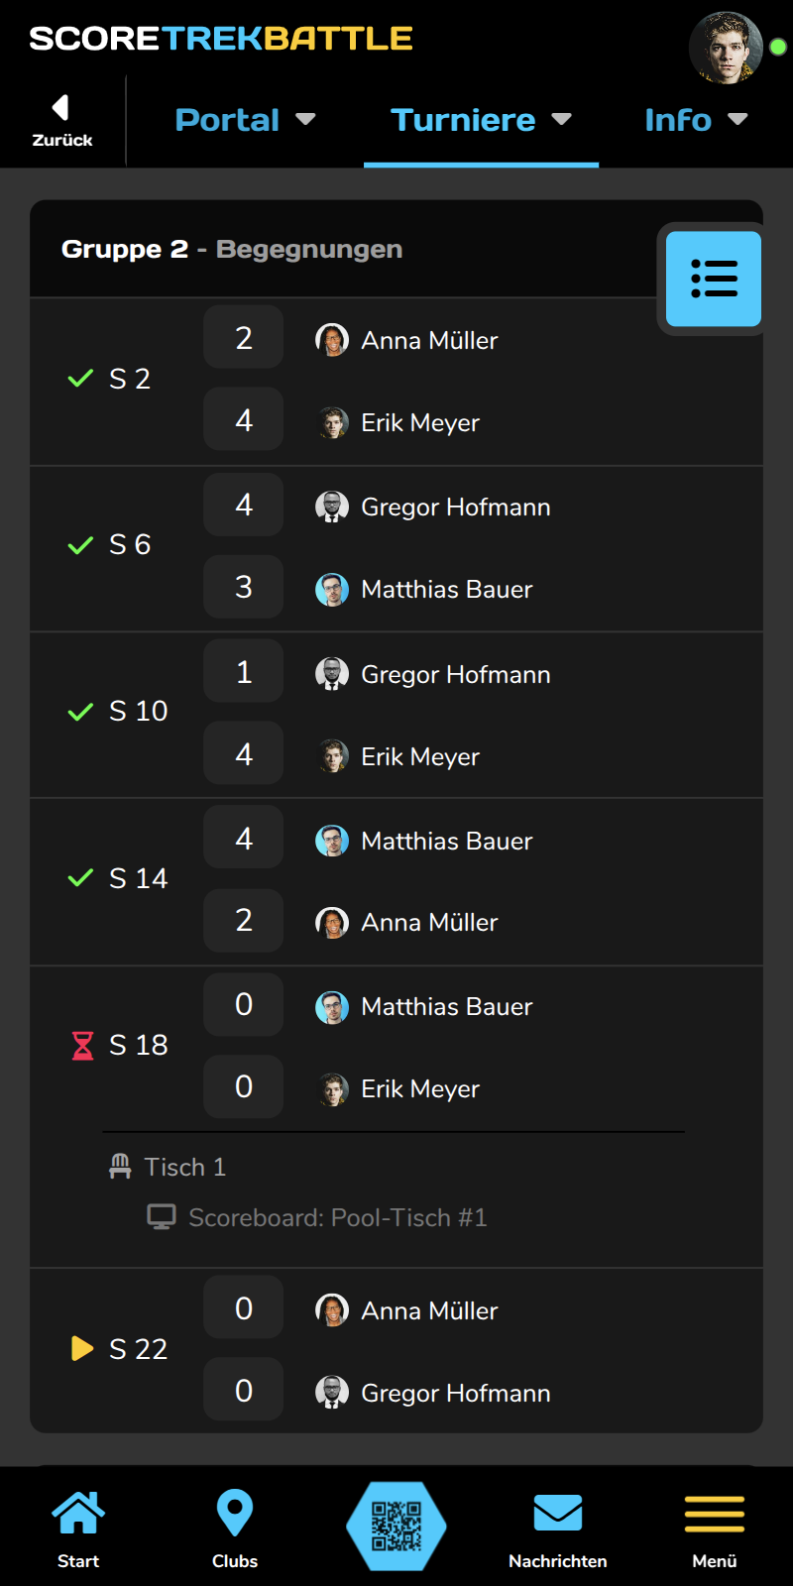
Task: Click Matthias Bauer's score in S 18
Action: coord(244,1005)
